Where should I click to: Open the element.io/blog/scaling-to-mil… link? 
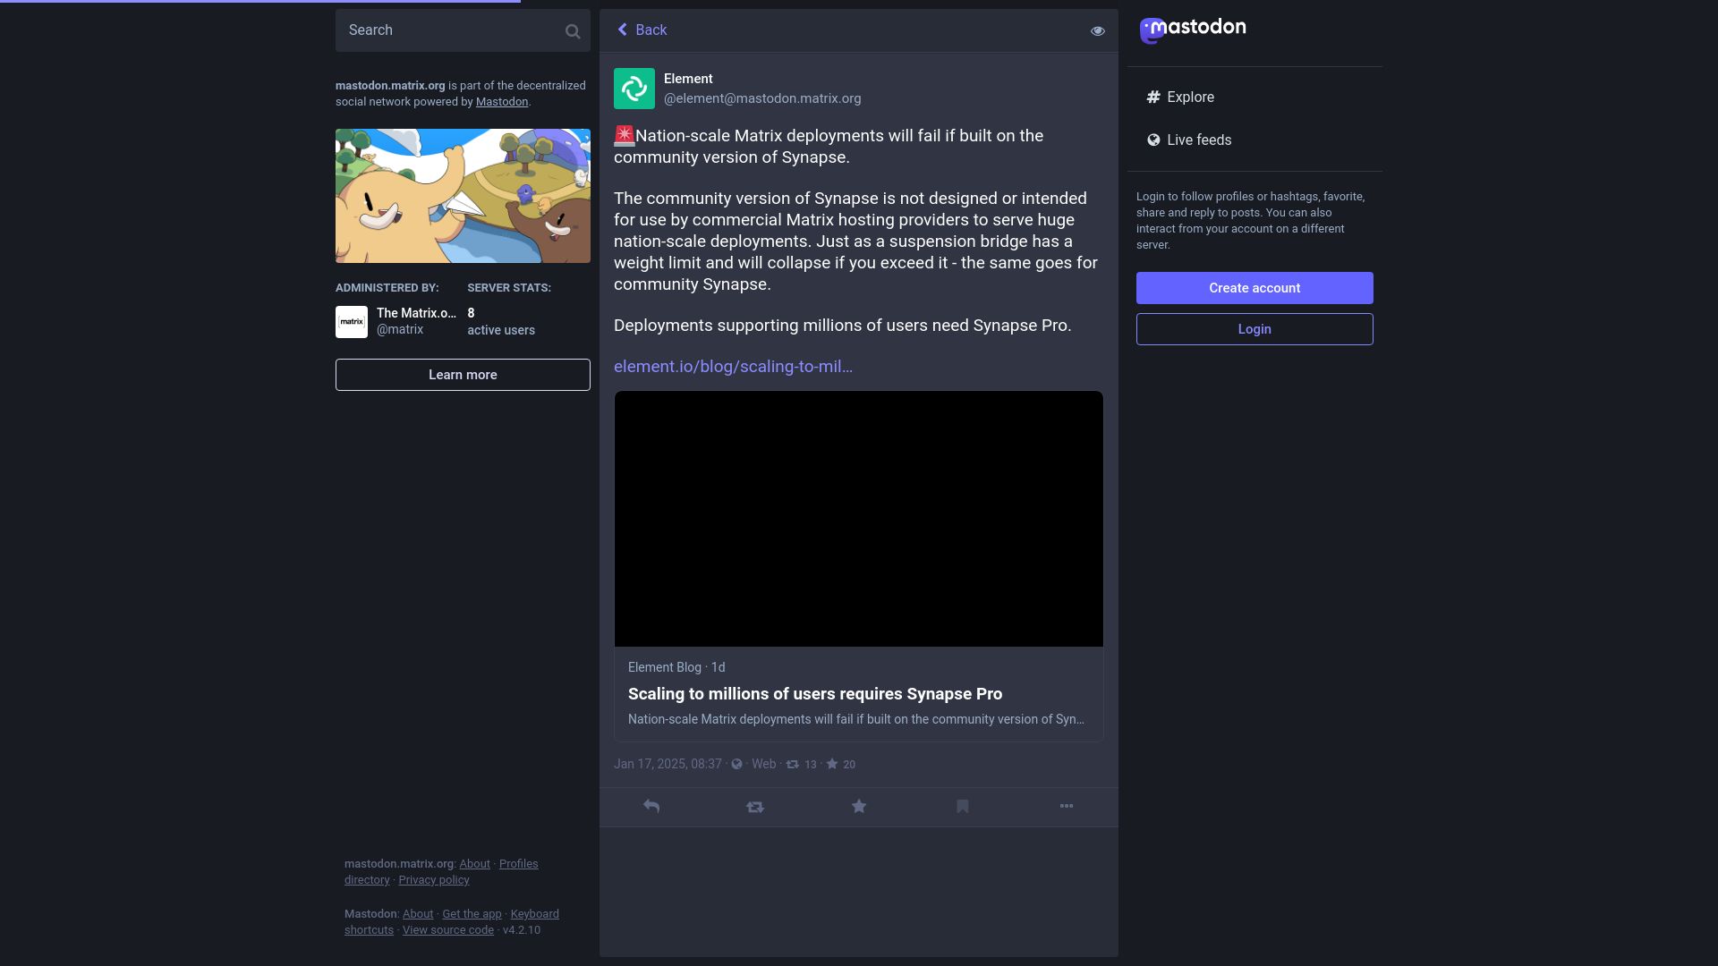pos(733,367)
